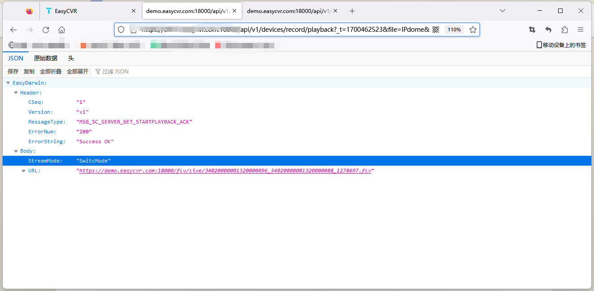Go forward to next page
Screen dimensions: 594x291
(30, 30)
